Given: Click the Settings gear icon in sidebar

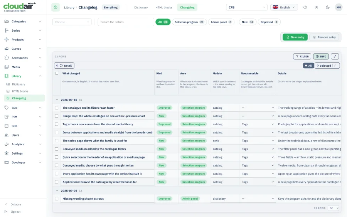Looking at the screenshot, I should (x=7, y=153).
